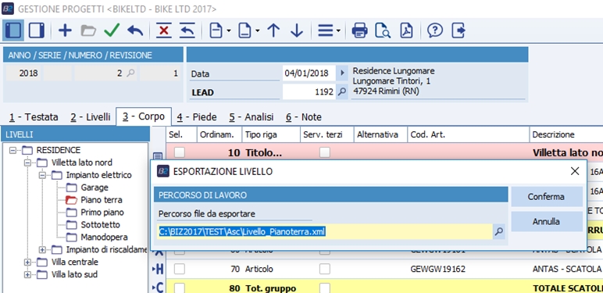Click the exit door icon
The width and height of the screenshot is (603, 293).
[458, 30]
